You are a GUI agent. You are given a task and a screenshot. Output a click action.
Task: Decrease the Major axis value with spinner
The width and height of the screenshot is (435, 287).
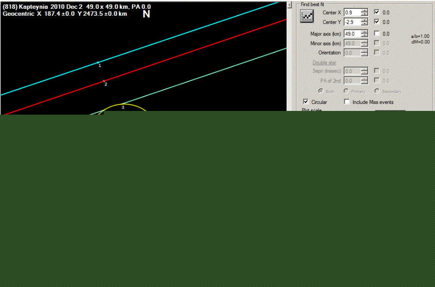click(364, 36)
